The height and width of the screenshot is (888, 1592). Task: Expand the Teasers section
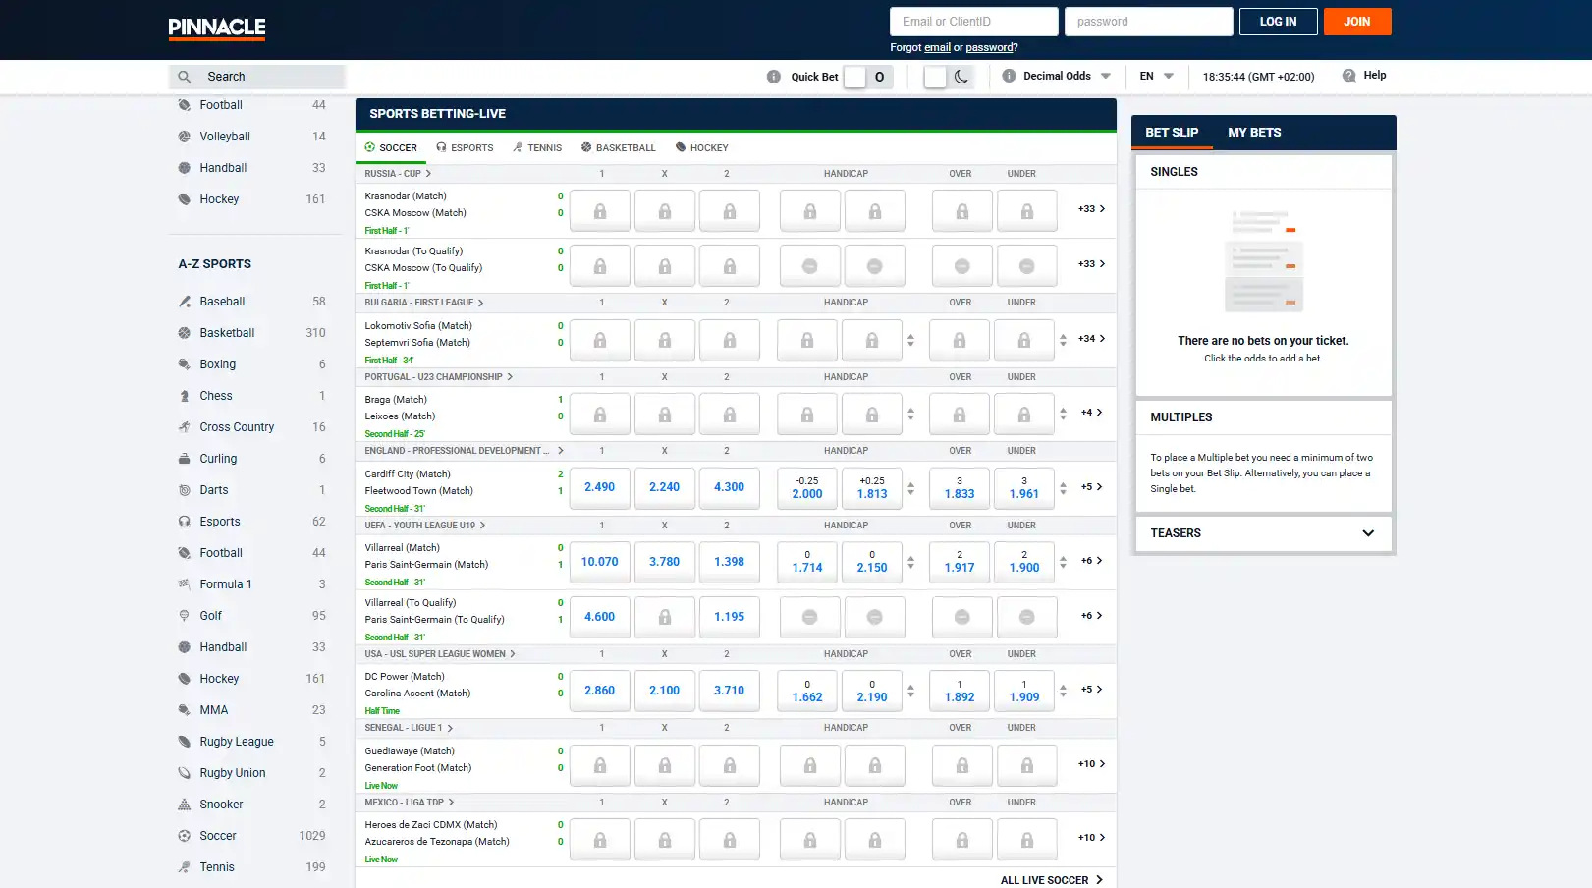pos(1263,533)
